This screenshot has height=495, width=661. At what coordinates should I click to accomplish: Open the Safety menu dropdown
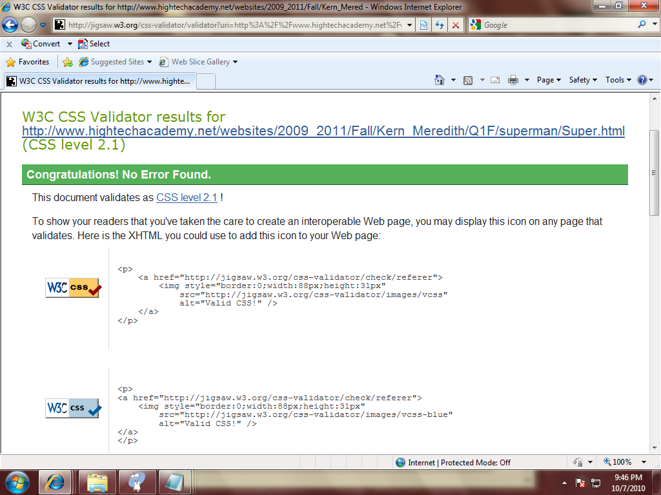(582, 80)
